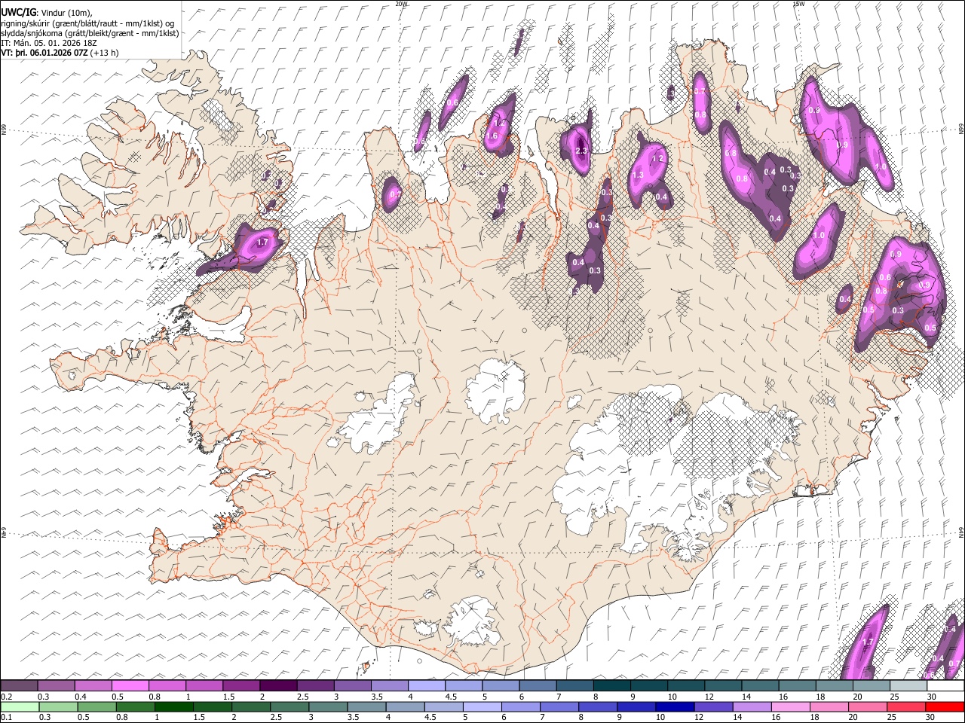Select the bright pink 0.5–0.8 swatch in upper legend
This screenshot has width=965, height=723.
130,685
